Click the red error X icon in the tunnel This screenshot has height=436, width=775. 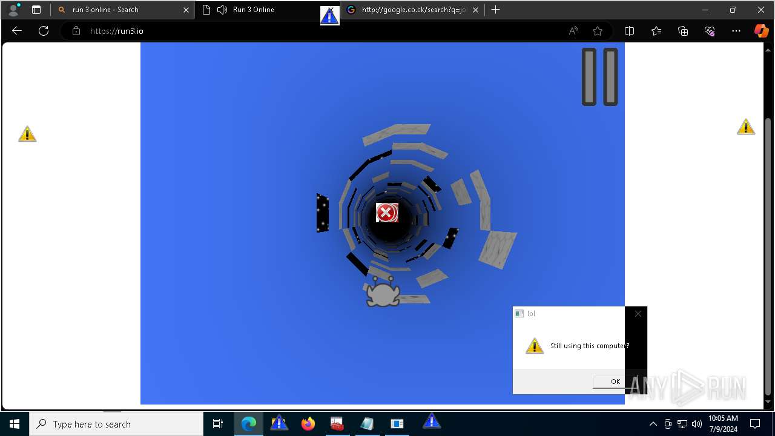[387, 213]
